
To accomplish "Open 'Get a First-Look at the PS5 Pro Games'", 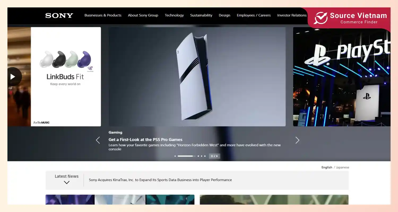I will click(x=145, y=139).
